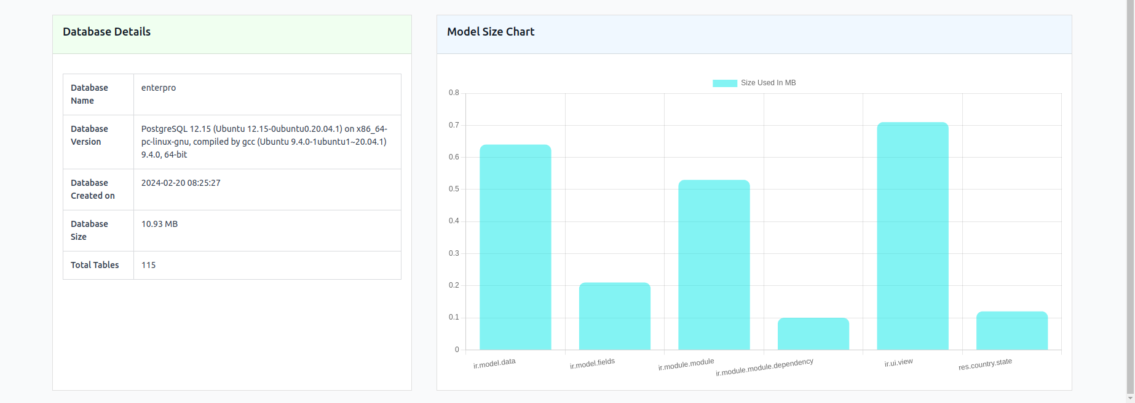Select the database name value enterpro
This screenshot has width=1135, height=403.
[x=159, y=88]
